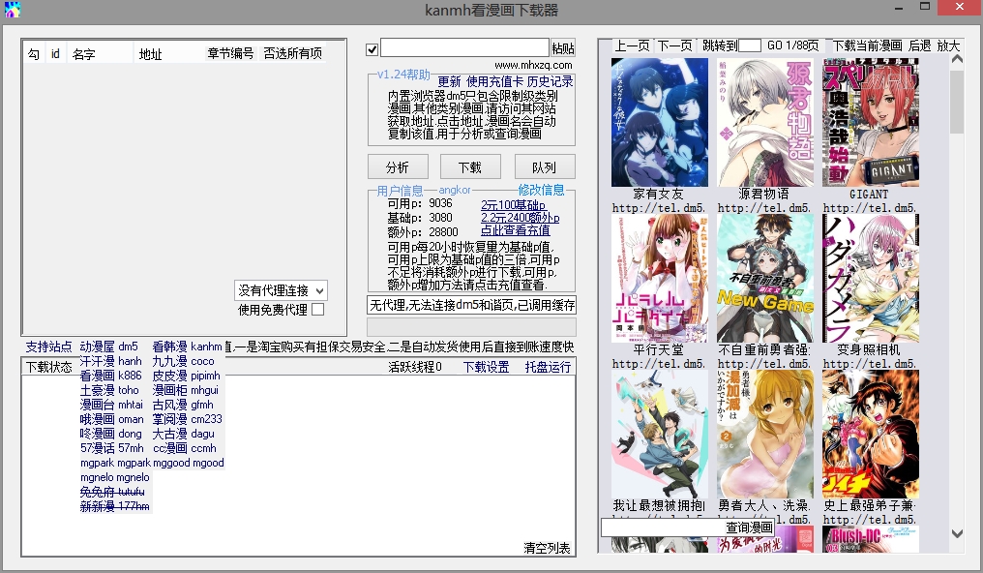This screenshot has height=573, width=983.
Task: Click the 托盘运行 run in tray link
Action: pyautogui.click(x=548, y=368)
